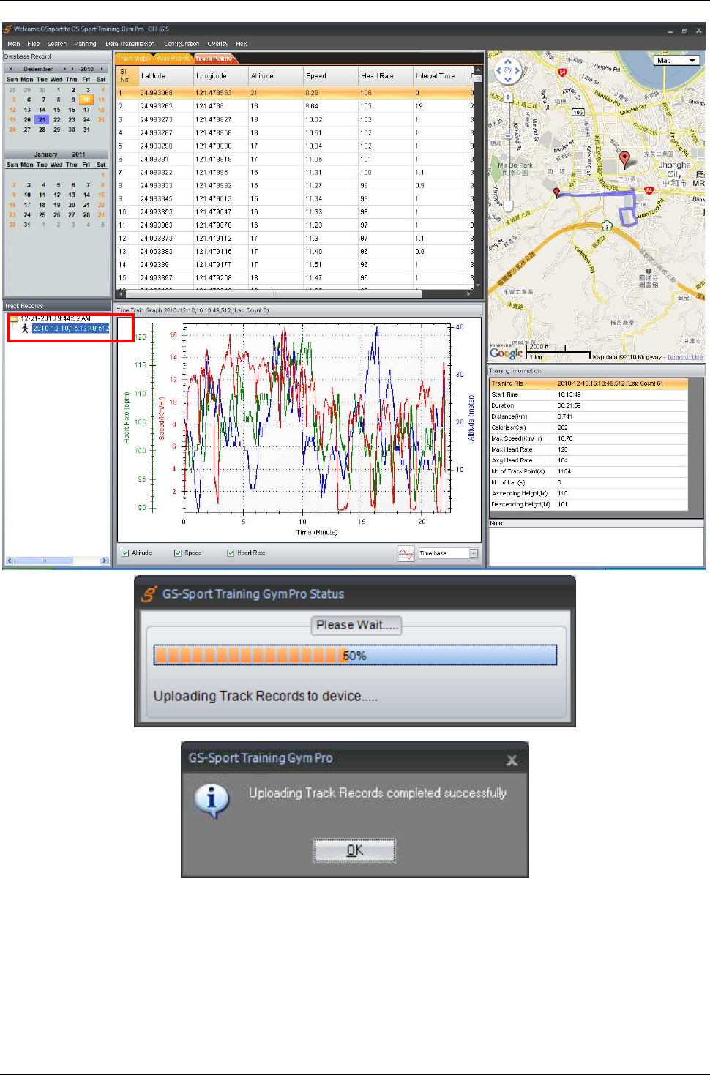710x1075 pixels.
Task: Open the Configuration menu
Action: (182, 44)
